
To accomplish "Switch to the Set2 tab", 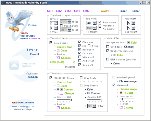I will pos(59,11).
